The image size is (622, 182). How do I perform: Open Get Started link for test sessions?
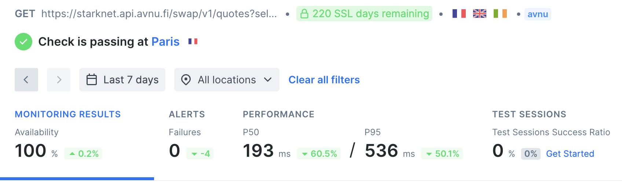570,154
